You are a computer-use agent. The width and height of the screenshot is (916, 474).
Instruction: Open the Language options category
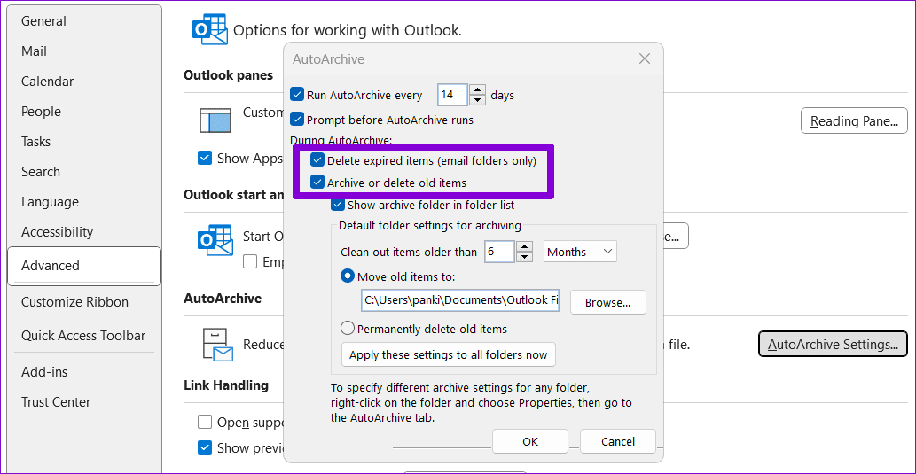point(85,202)
